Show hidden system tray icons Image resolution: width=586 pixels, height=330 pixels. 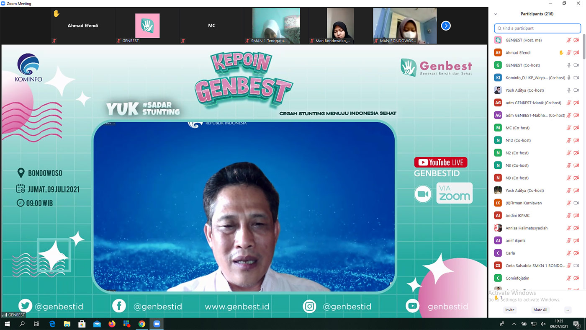pos(515,324)
